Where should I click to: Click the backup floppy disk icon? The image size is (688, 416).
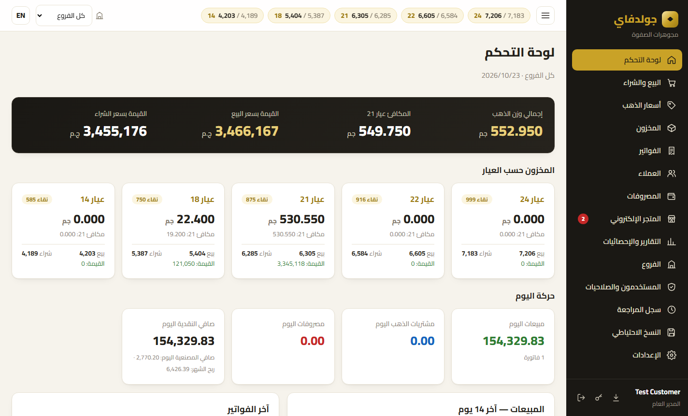(x=671, y=332)
